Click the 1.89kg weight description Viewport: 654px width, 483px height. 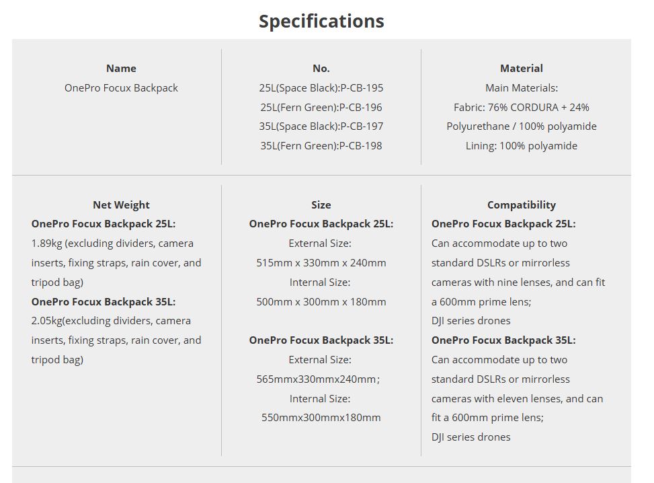tap(116, 262)
